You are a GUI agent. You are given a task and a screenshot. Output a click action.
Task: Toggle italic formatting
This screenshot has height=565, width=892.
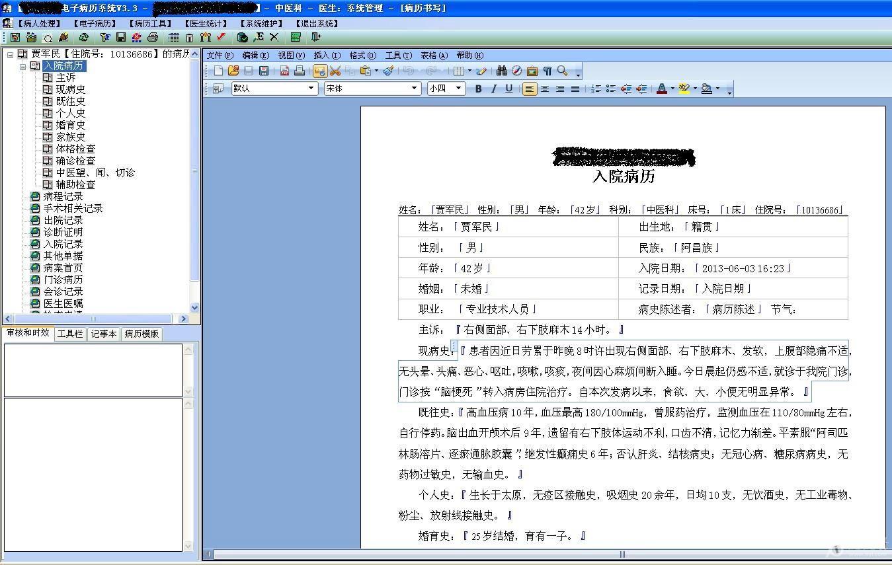(493, 89)
